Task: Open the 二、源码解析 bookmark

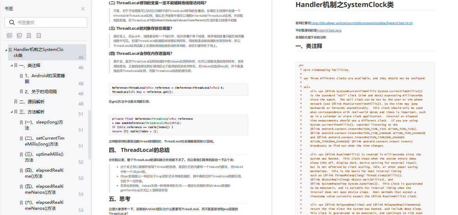Action: click(32, 102)
